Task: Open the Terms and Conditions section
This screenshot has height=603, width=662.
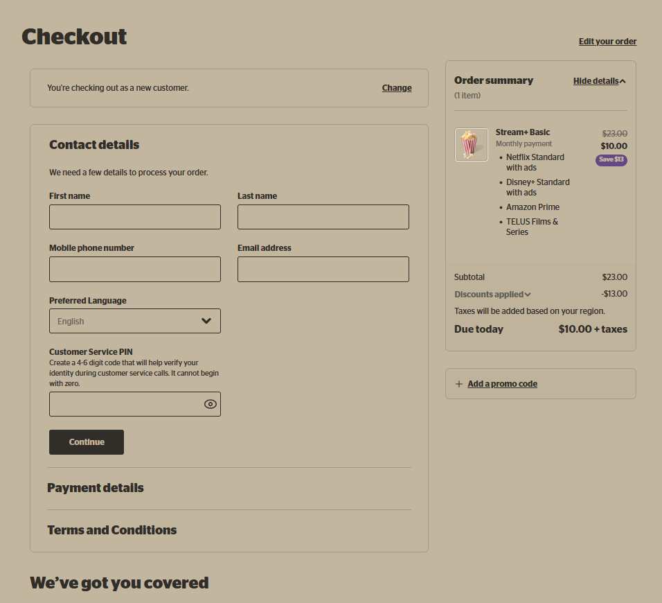Action: pyautogui.click(x=112, y=530)
